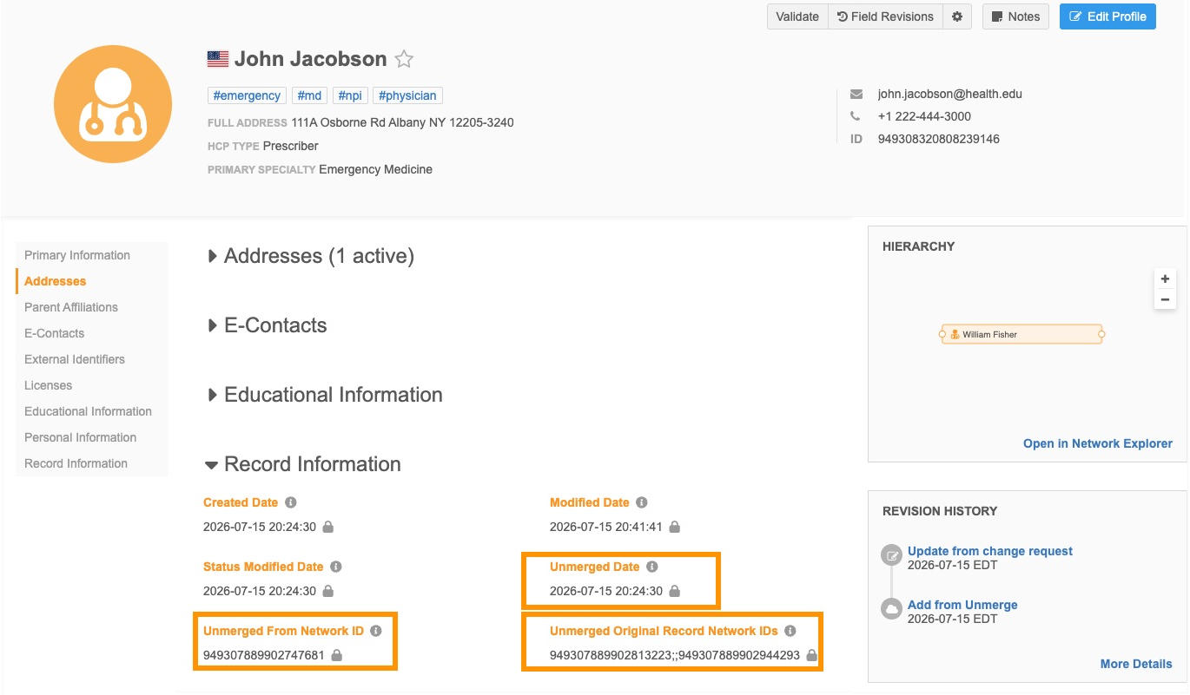1190x695 pixels.
Task: Go to Primary Information in sidebar
Action: 77,255
